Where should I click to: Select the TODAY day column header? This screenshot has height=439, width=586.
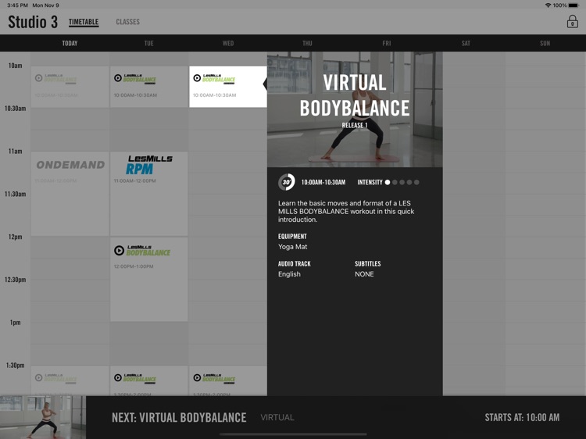[70, 43]
